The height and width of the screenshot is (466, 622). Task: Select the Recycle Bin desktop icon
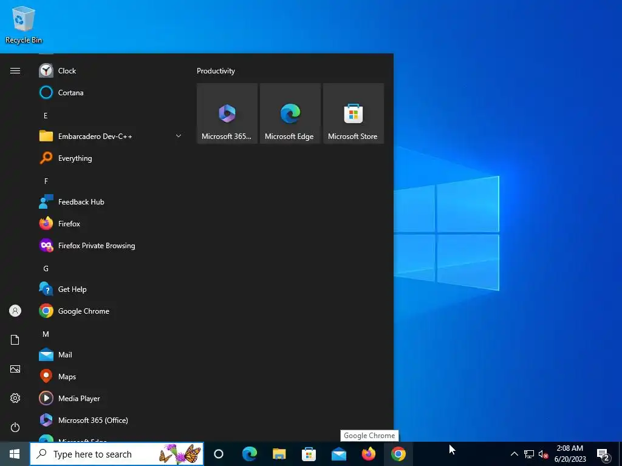coord(24,24)
